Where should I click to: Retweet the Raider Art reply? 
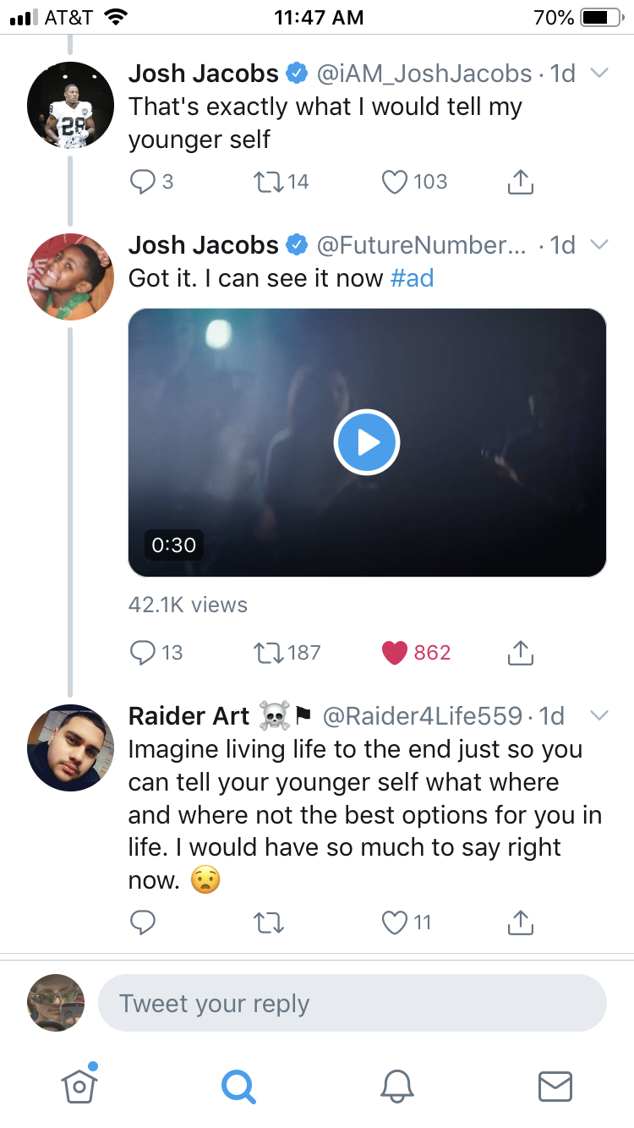pyautogui.click(x=268, y=923)
